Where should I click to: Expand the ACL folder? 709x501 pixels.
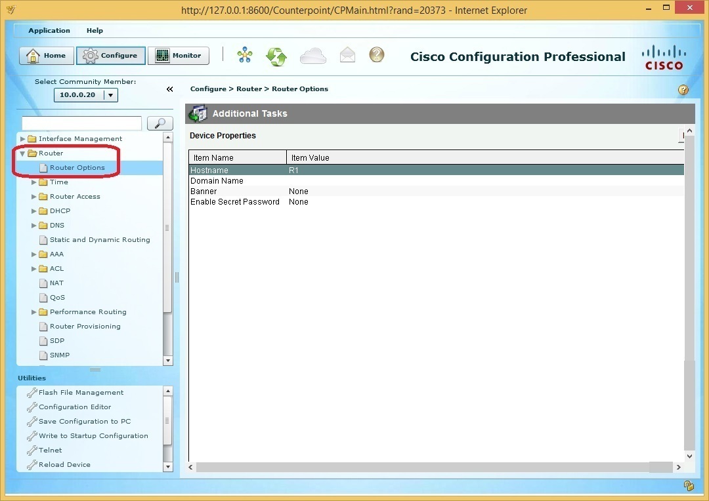[x=34, y=269]
